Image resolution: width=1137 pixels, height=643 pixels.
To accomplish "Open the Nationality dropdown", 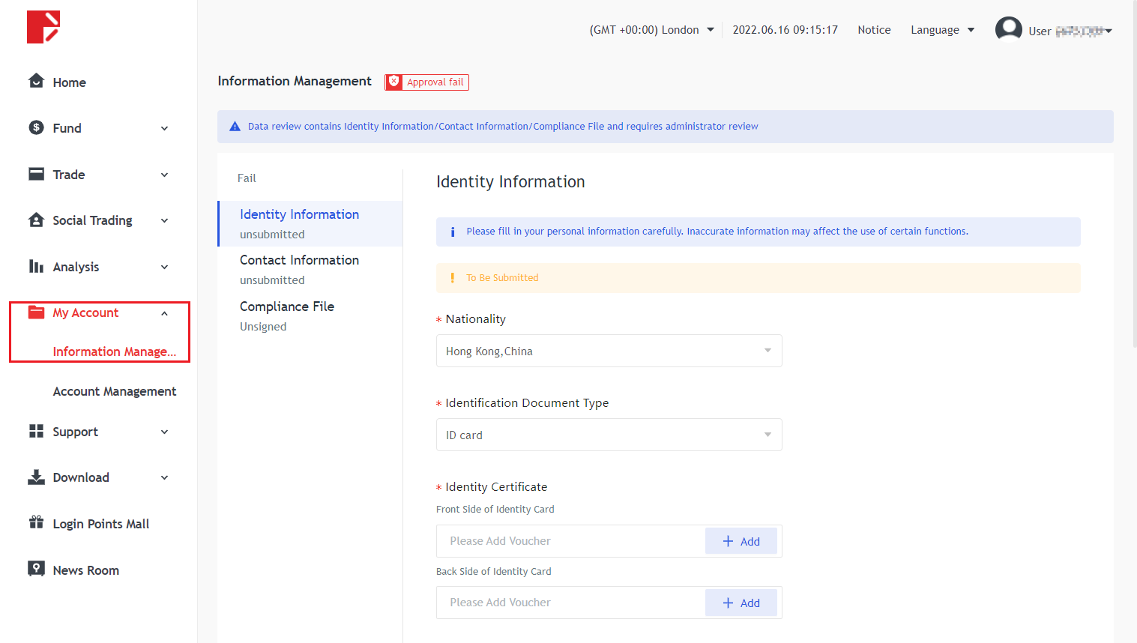I will (609, 351).
